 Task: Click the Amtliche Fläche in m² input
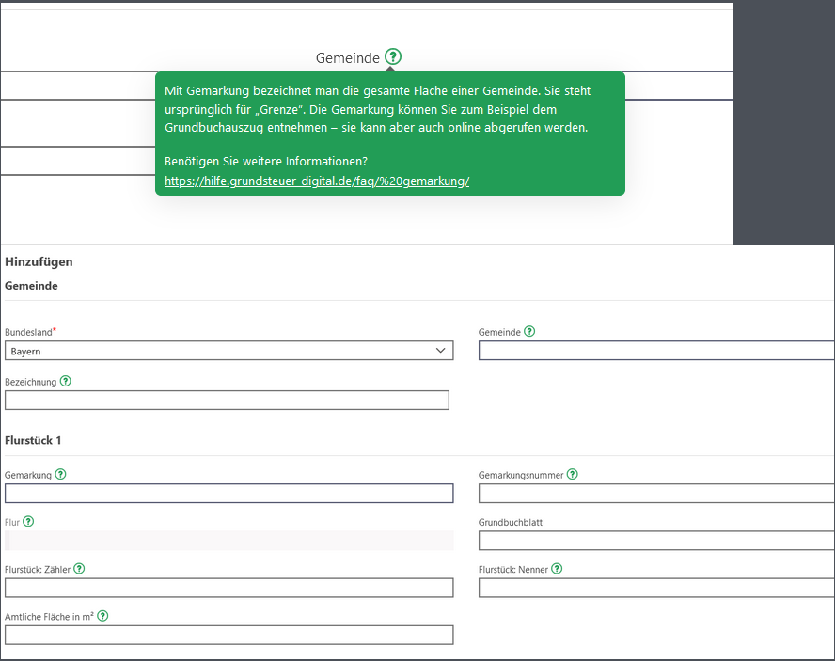[x=229, y=635]
